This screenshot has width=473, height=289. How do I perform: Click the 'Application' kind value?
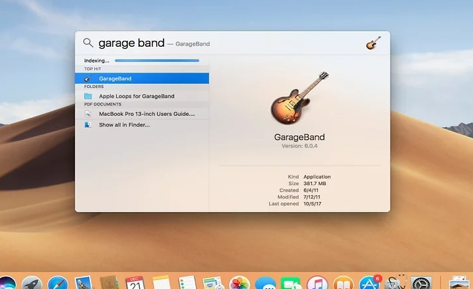pyautogui.click(x=317, y=176)
